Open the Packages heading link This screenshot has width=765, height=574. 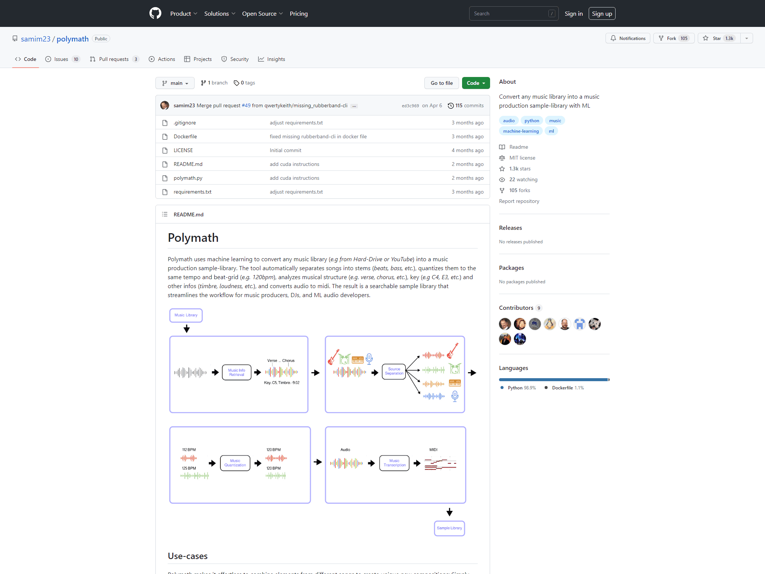(x=511, y=268)
